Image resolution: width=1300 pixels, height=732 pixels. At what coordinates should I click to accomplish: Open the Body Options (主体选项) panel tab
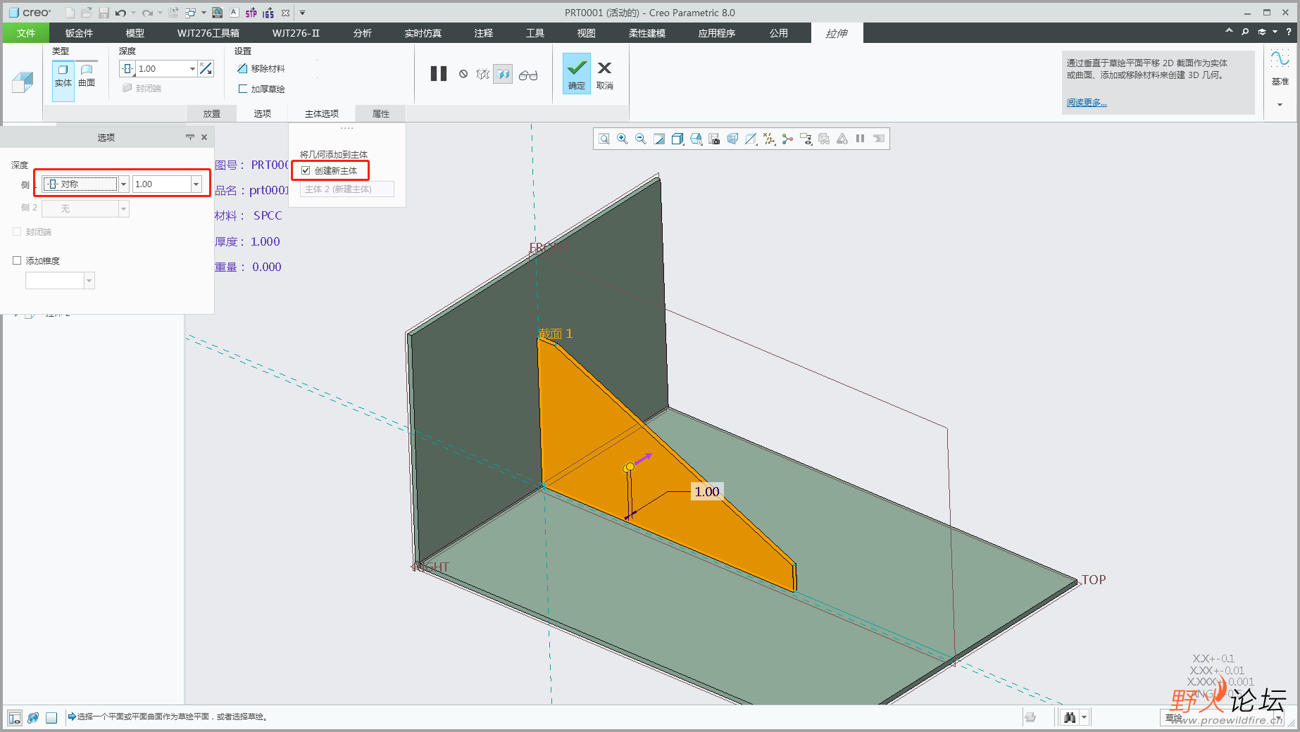[322, 113]
